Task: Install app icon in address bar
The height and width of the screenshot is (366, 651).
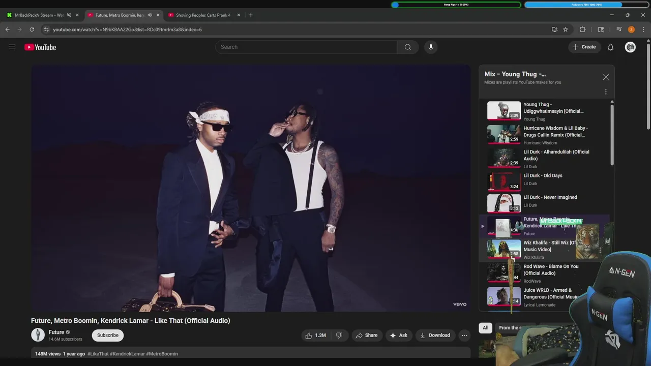Action: coord(554,29)
